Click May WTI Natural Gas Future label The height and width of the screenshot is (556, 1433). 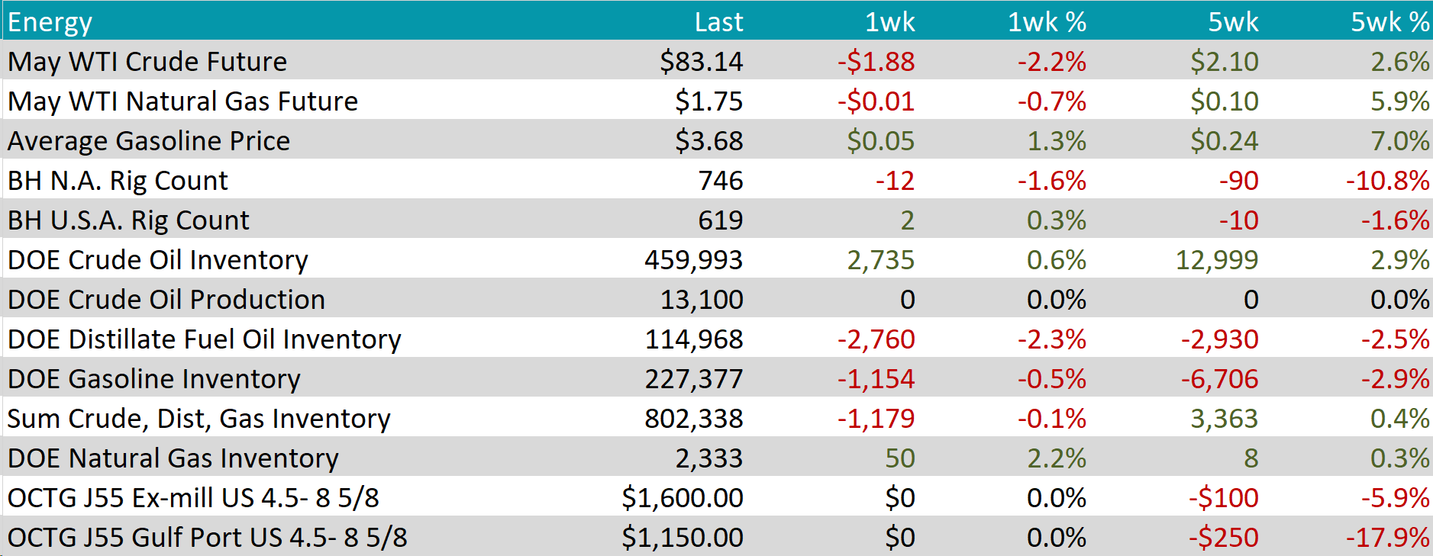[x=182, y=101]
